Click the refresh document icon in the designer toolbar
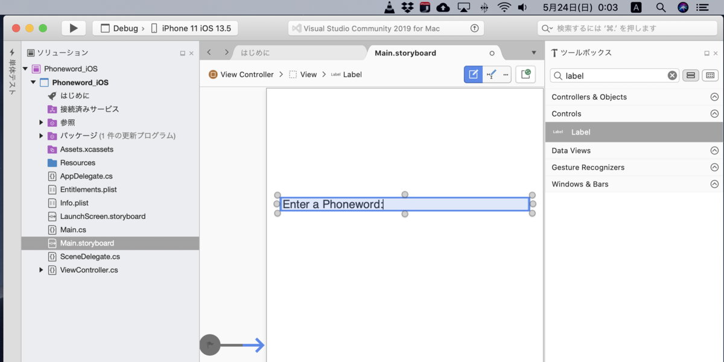This screenshot has width=724, height=362. point(526,74)
